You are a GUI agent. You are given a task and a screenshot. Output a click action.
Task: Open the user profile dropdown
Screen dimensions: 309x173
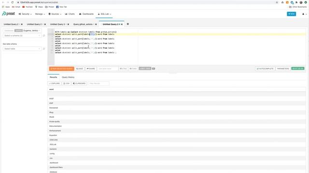pyautogui.click(x=305, y=14)
